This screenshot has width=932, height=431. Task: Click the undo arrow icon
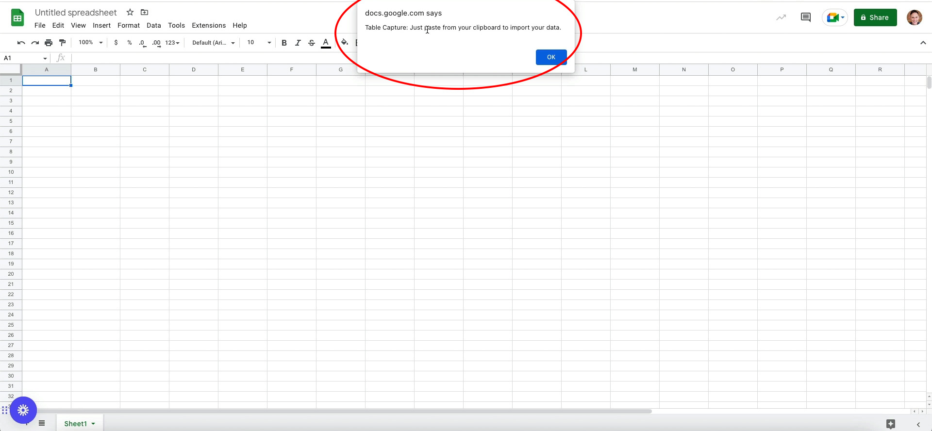[x=21, y=43]
